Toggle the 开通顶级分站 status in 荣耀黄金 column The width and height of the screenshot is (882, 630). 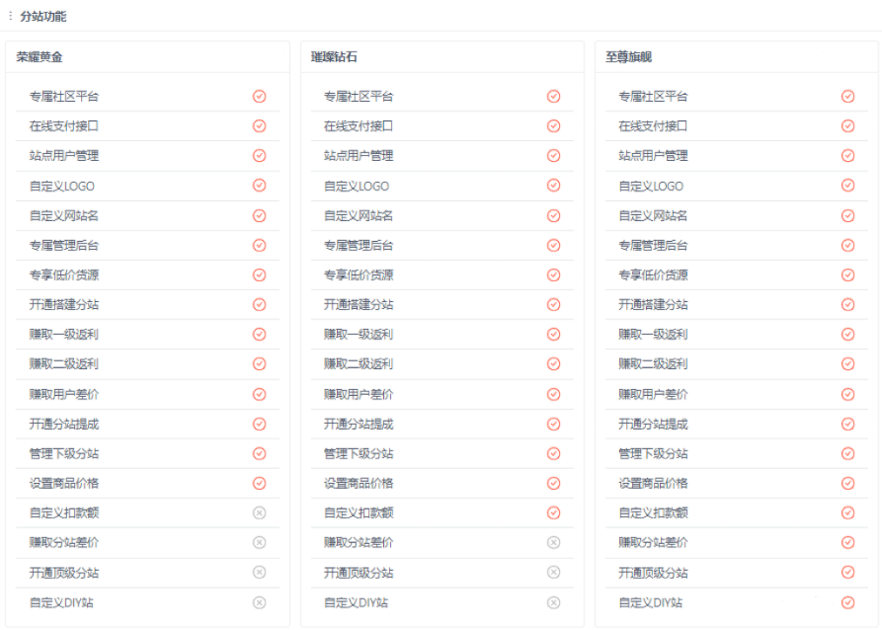click(x=259, y=572)
